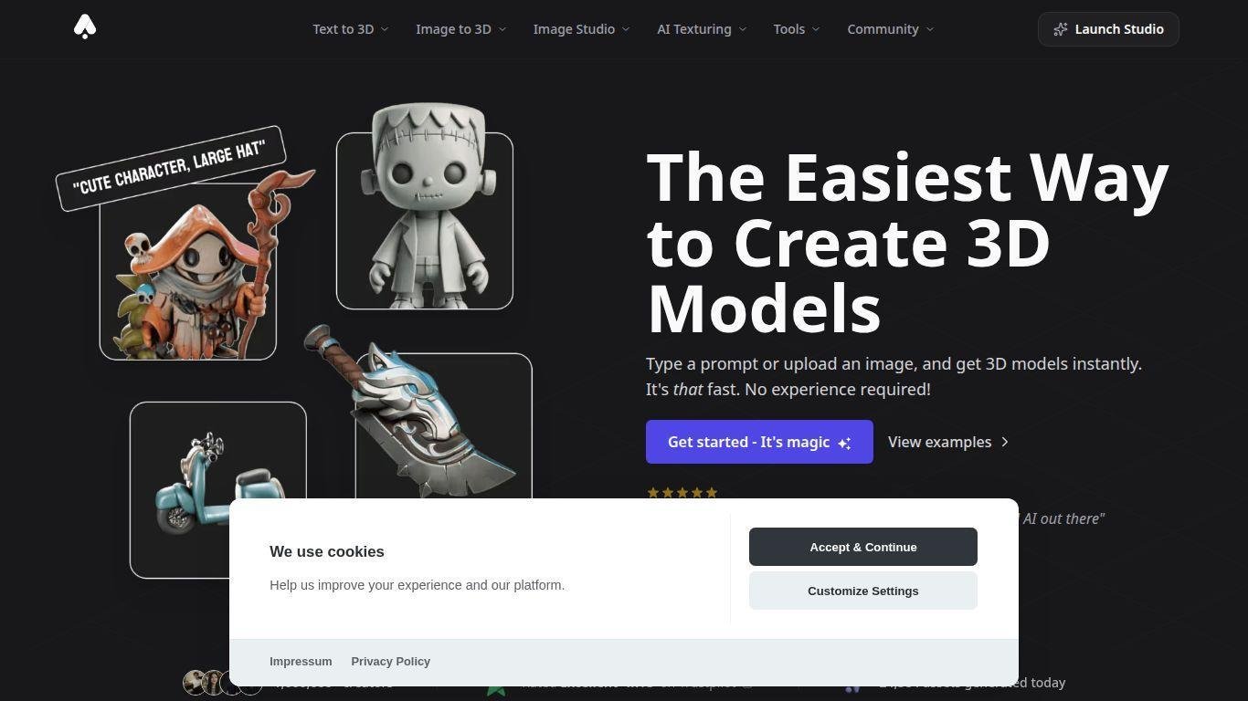The width and height of the screenshot is (1248, 701).
Task: Expand the Image to 3D chevron
Action: pyautogui.click(x=502, y=29)
